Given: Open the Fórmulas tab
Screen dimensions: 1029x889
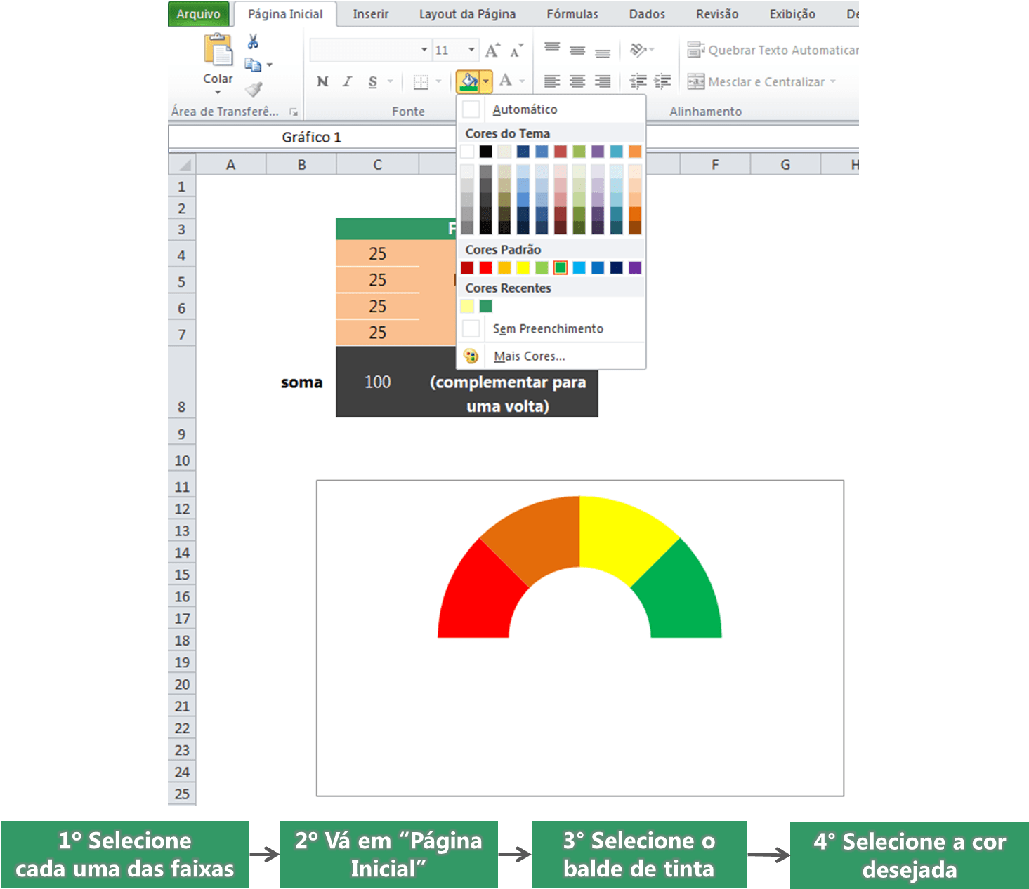Looking at the screenshot, I should (x=572, y=14).
